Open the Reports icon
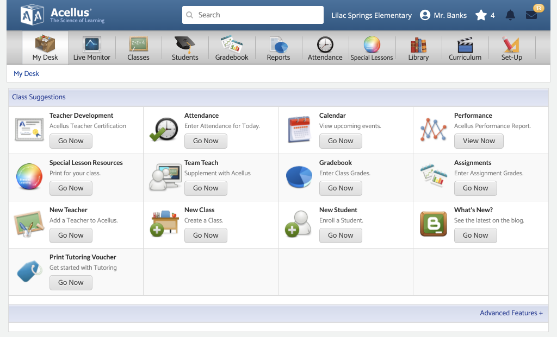Image resolution: width=557 pixels, height=337 pixels. 278,48
